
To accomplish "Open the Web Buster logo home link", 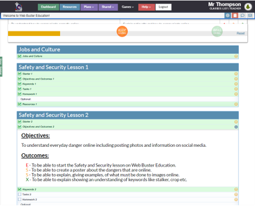I will pyautogui.click(x=19, y=7).
